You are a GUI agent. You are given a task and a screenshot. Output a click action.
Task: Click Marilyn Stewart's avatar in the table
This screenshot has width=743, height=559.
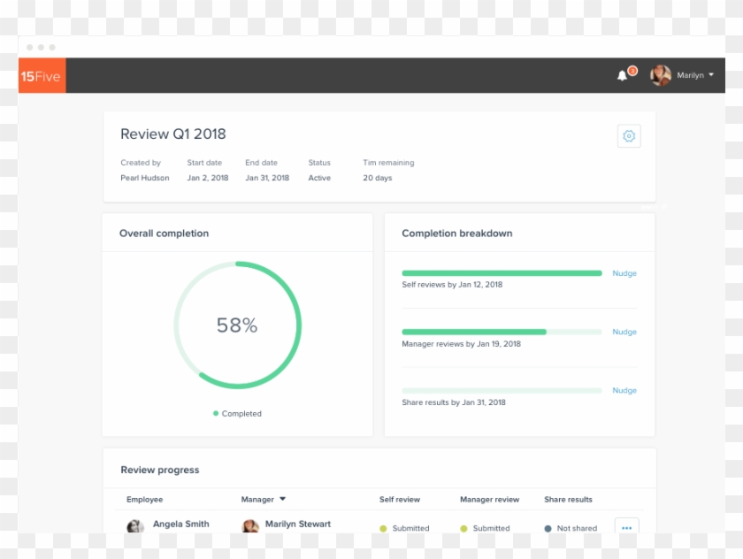point(250,526)
